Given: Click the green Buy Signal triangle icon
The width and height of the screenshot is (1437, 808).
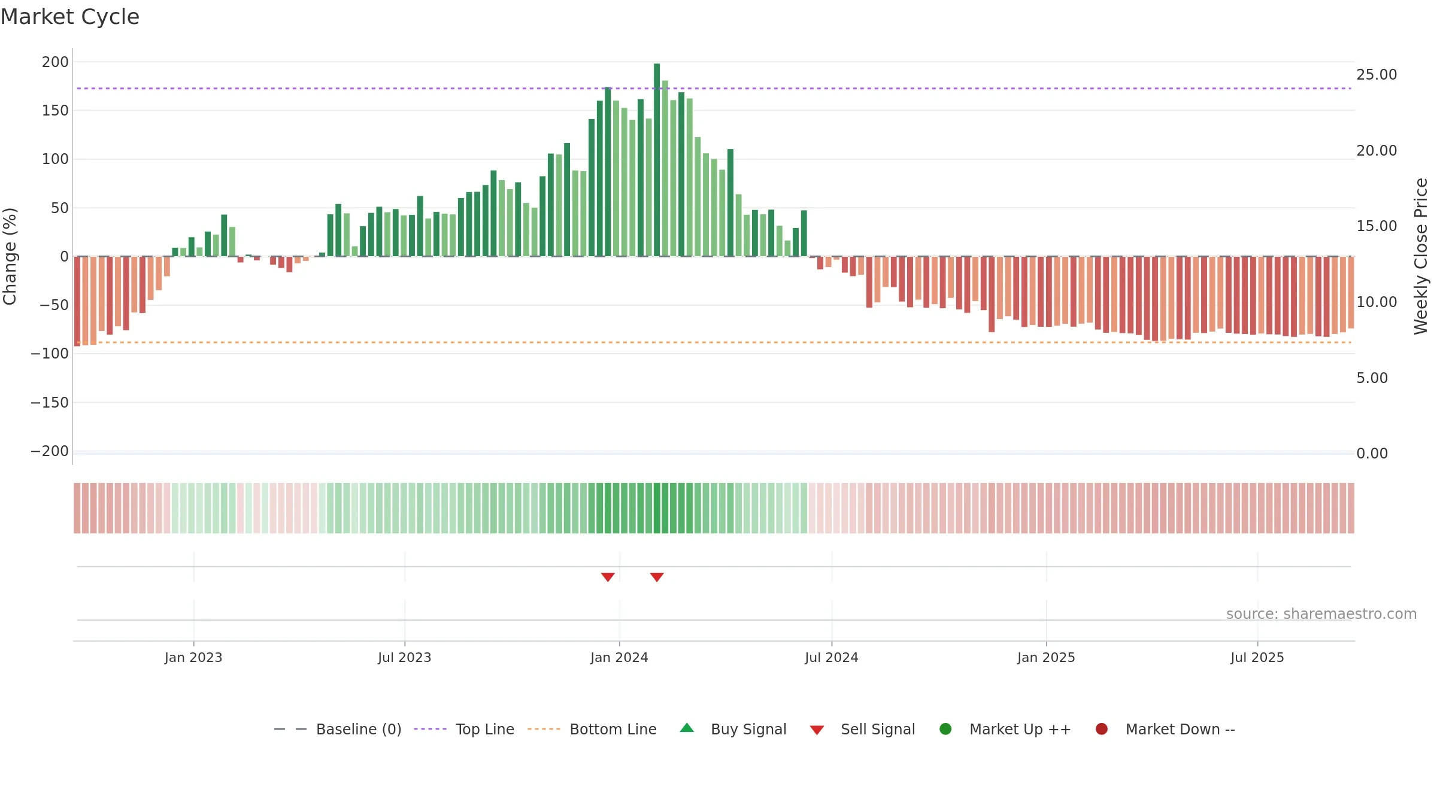Looking at the screenshot, I should point(687,728).
